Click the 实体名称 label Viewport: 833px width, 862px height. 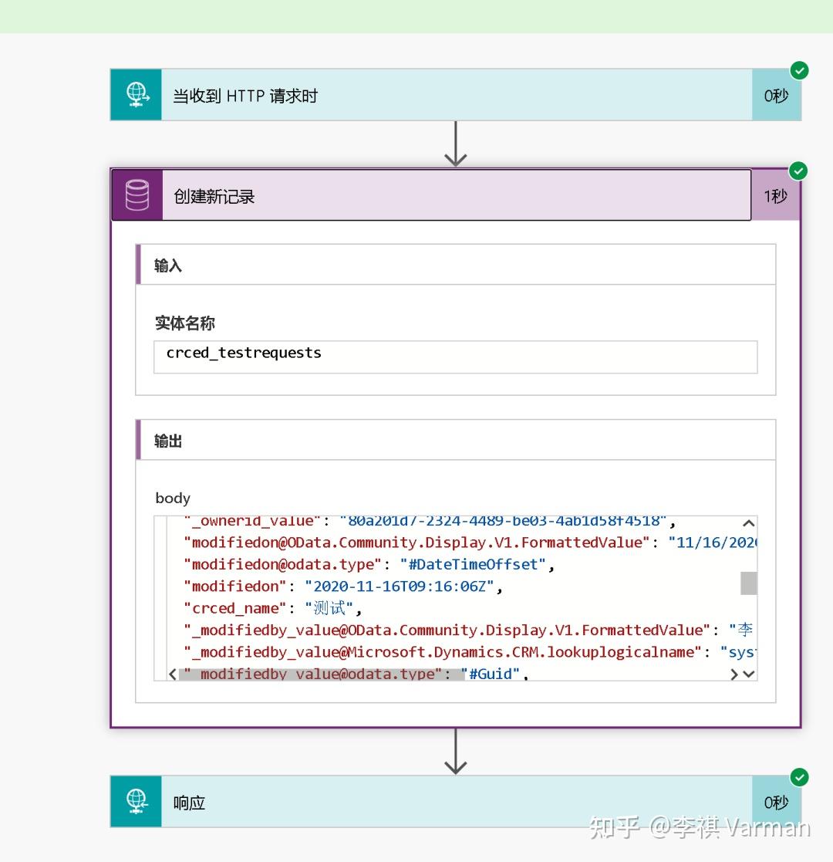point(184,323)
